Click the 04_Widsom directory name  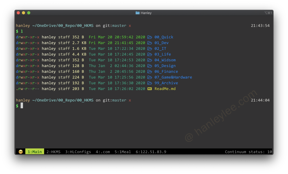(x=165, y=60)
